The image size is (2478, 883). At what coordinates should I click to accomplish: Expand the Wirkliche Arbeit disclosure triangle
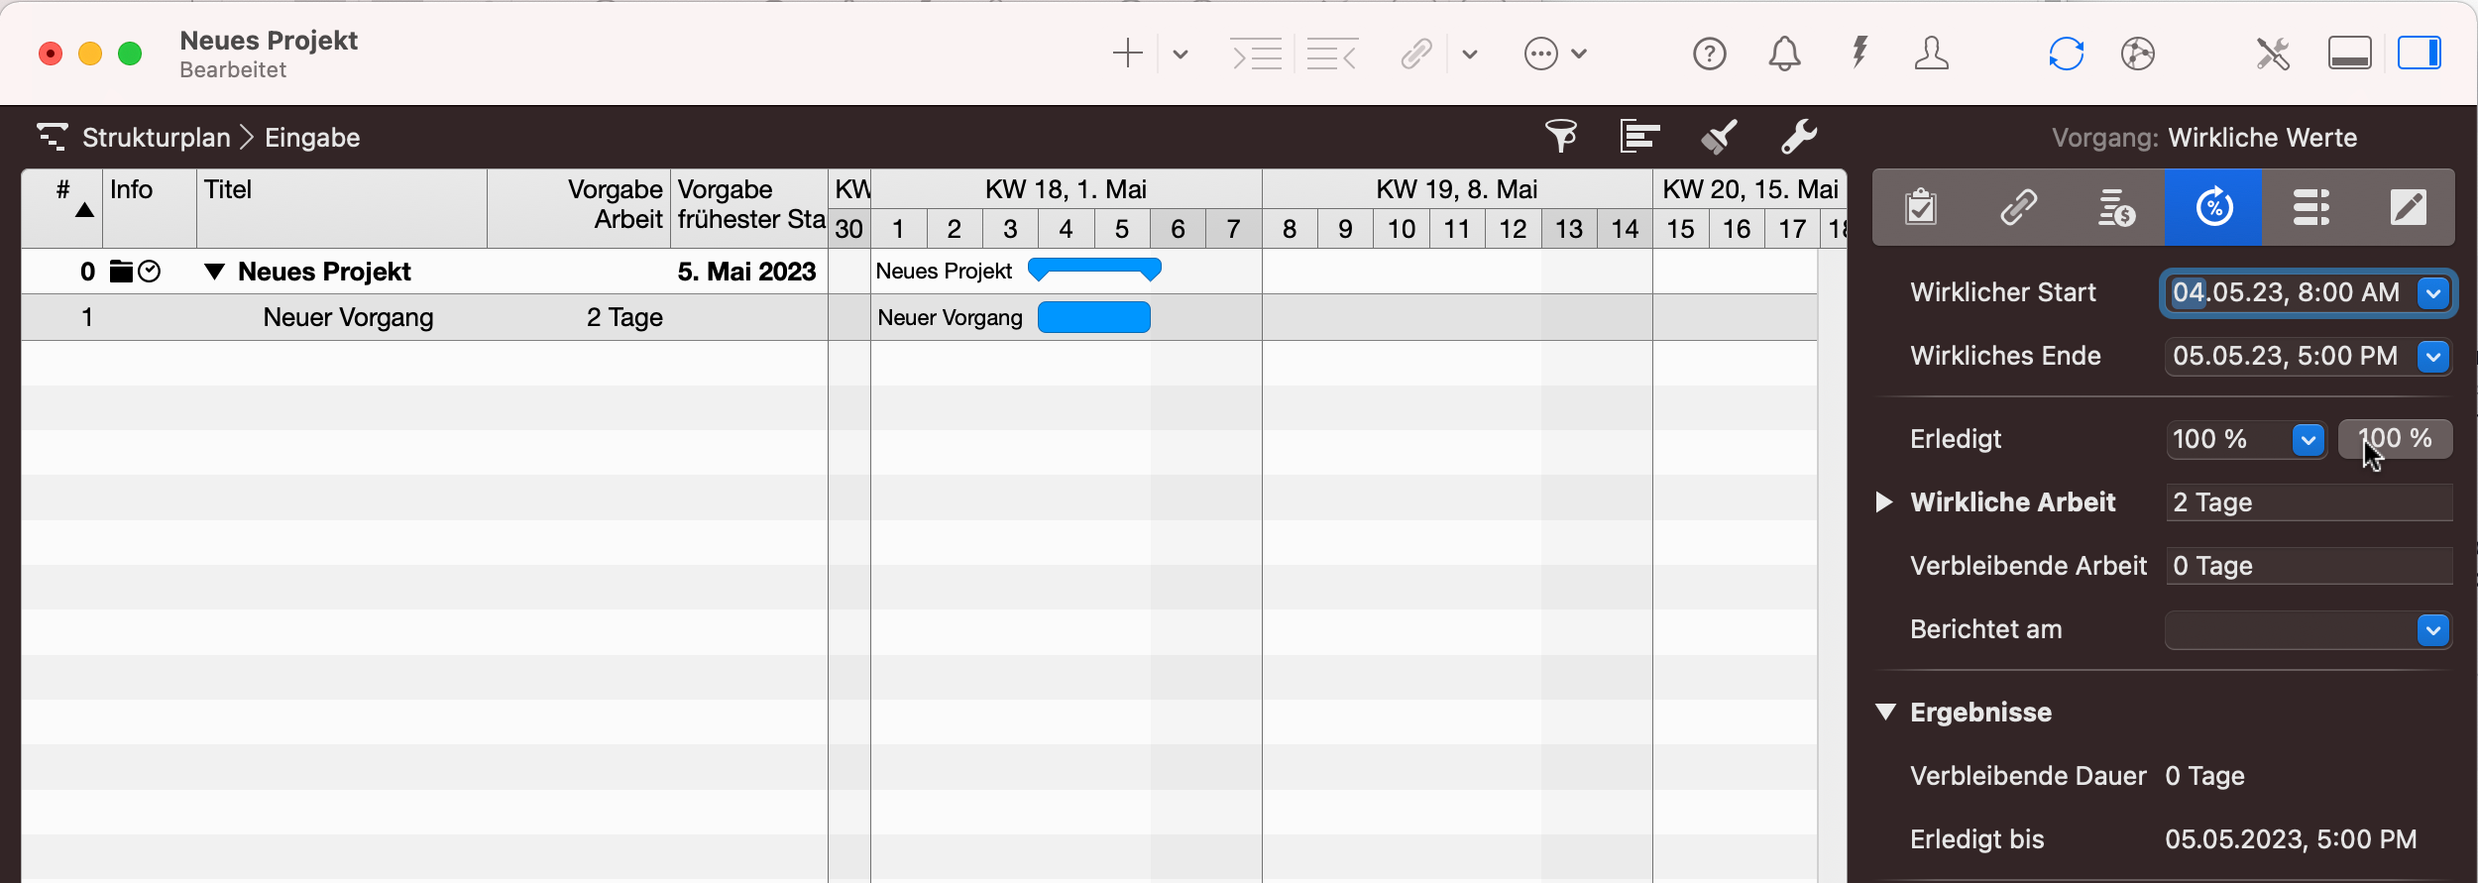click(1884, 502)
